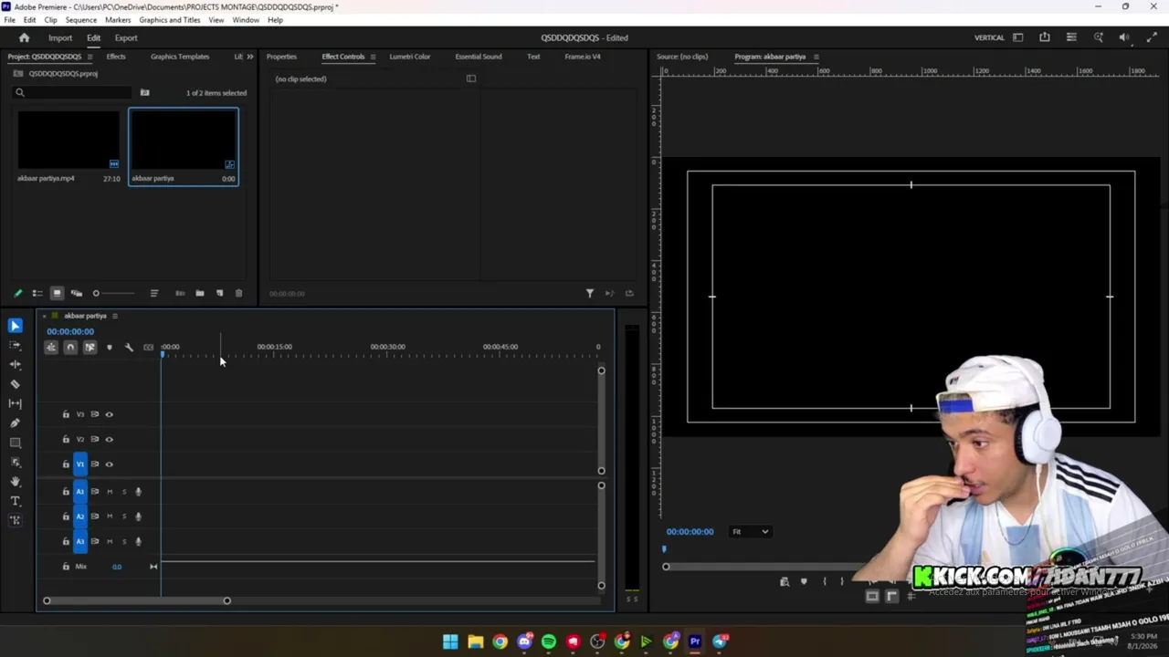Select the Slip tool
The height and width of the screenshot is (657, 1169).
[x=15, y=403]
